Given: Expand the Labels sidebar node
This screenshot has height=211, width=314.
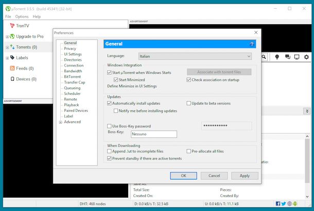Looking at the screenshot, I should pos(7,58).
